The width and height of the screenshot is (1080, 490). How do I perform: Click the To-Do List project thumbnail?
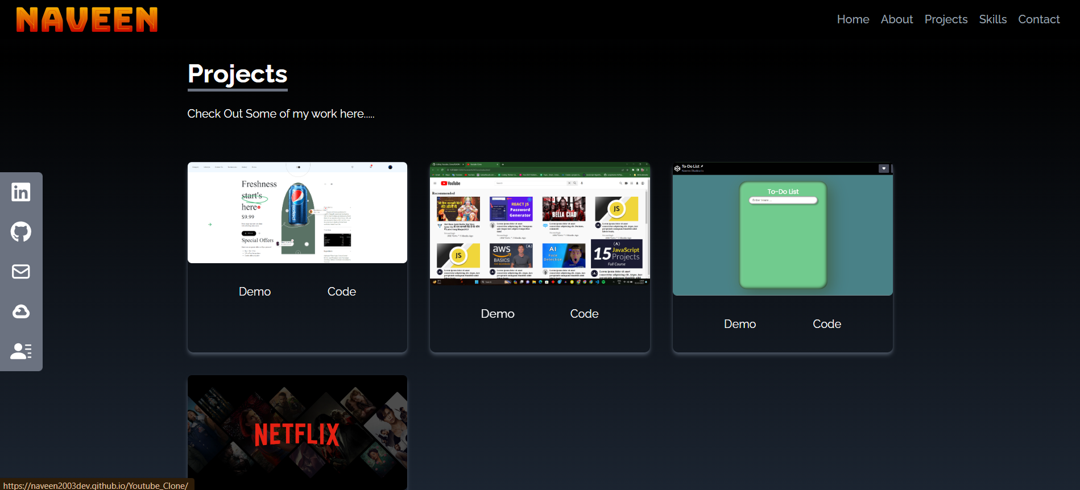783,229
